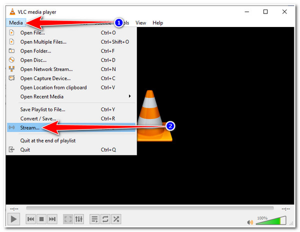Screen dimensions: 300x232
Task: Close the VLC media player window
Action: pos(284,12)
